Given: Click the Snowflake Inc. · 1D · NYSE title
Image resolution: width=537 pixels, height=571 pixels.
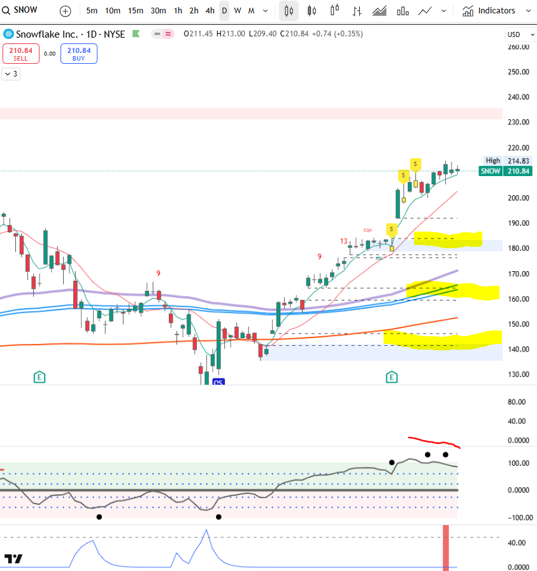Looking at the screenshot, I should coord(71,34).
